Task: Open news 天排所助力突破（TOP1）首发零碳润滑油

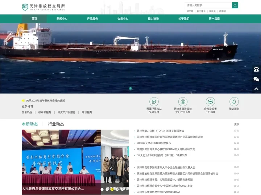Action: coord(160,131)
